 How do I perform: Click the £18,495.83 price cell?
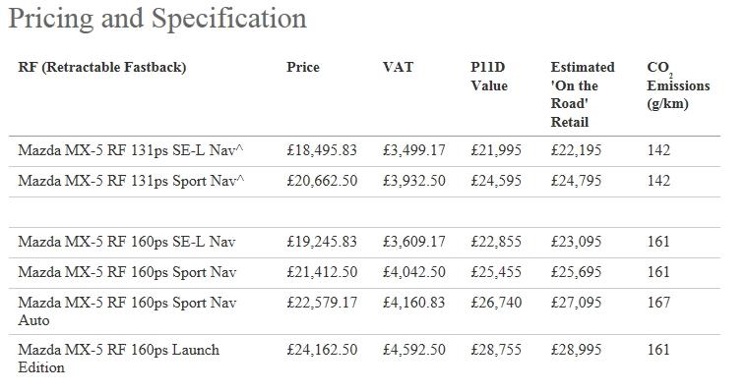[x=322, y=150]
